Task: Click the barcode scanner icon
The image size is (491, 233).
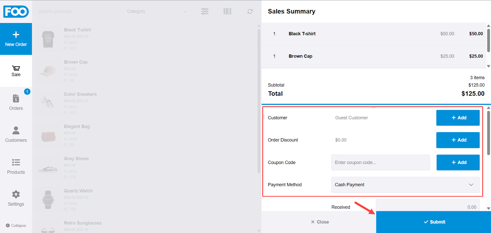Action: pos(227,11)
